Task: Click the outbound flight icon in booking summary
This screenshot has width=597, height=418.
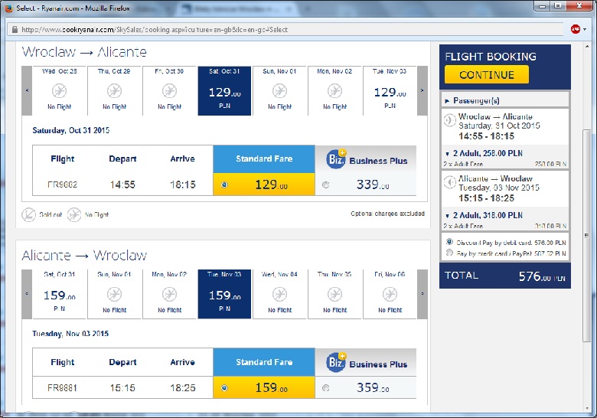Action: 449,120
